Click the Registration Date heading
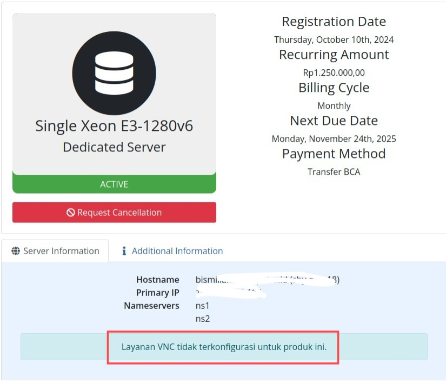Image resolution: width=446 pixels, height=383 pixels. click(334, 22)
